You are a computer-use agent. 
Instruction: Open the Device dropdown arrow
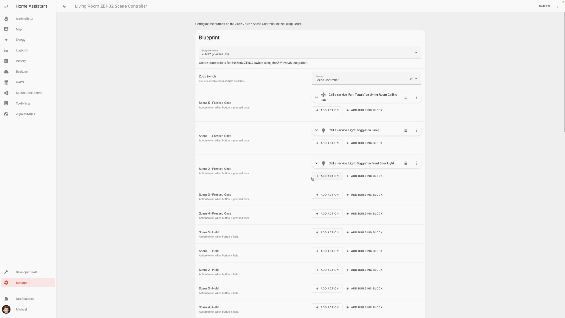(x=416, y=79)
